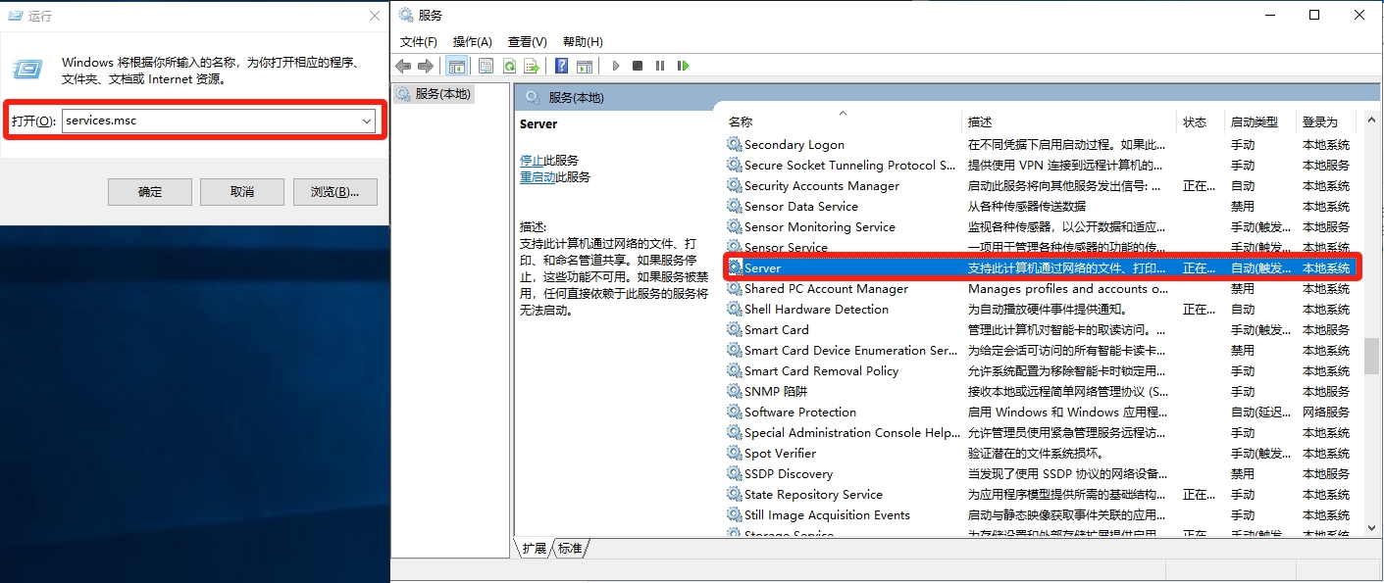Switch to the 扩展 tab

click(x=533, y=550)
